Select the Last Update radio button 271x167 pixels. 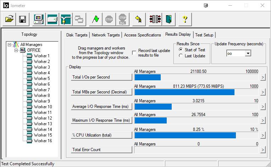(x=181, y=56)
